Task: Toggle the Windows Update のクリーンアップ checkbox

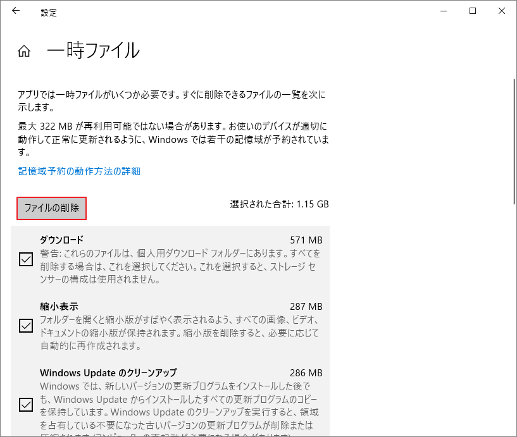Action: point(25,405)
